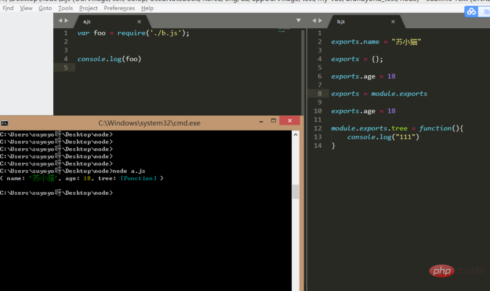Image resolution: width=490 pixels, height=291 pixels.
Task: Click the cmd.exe scrollbar up arrow
Action: pyautogui.click(x=295, y=135)
